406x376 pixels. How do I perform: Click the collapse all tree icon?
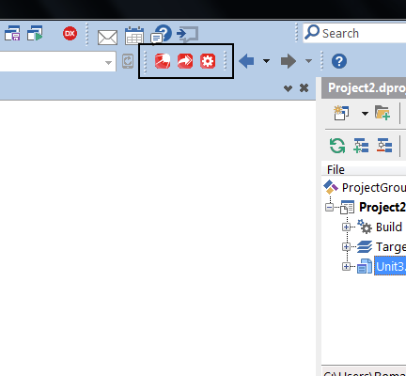coord(384,146)
